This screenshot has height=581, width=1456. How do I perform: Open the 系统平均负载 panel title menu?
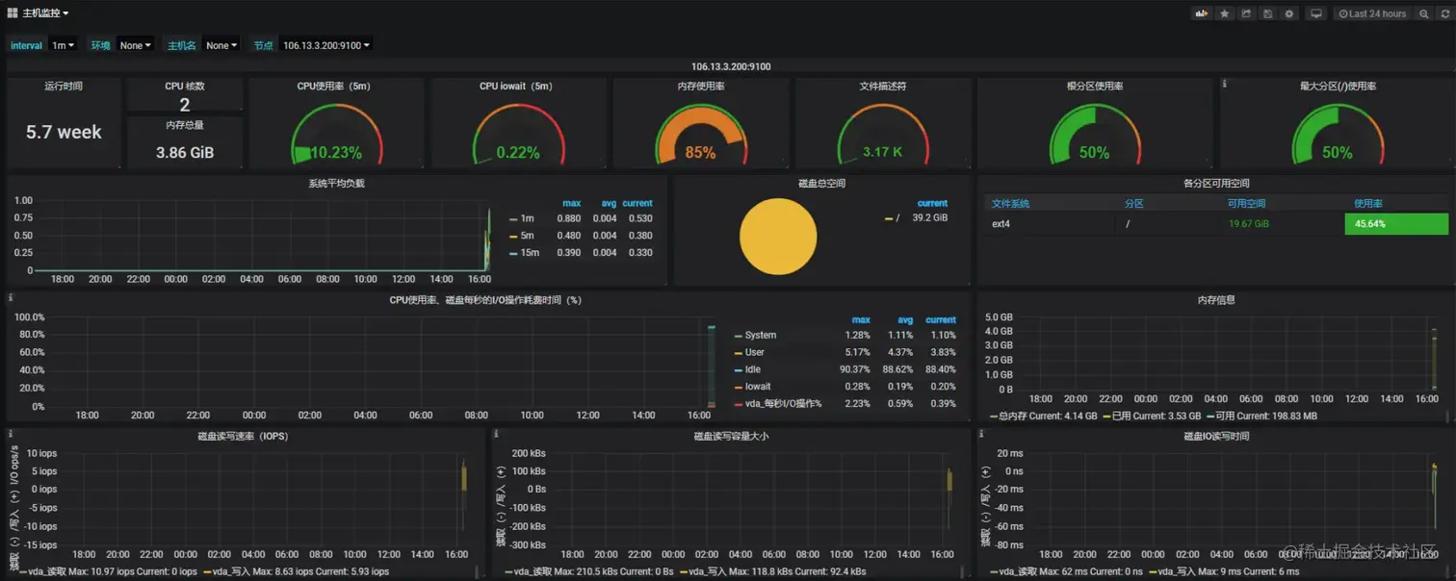pyautogui.click(x=336, y=183)
